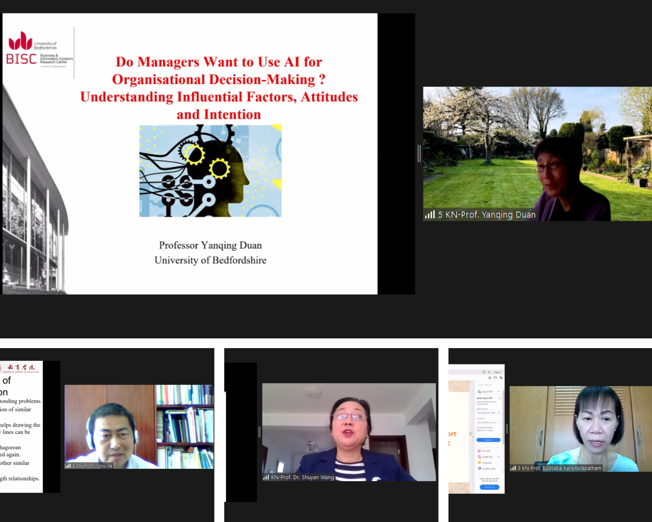This screenshot has width=652, height=522.
Task: Click the Help icon in Acrobat header
Action: [x=484, y=372]
